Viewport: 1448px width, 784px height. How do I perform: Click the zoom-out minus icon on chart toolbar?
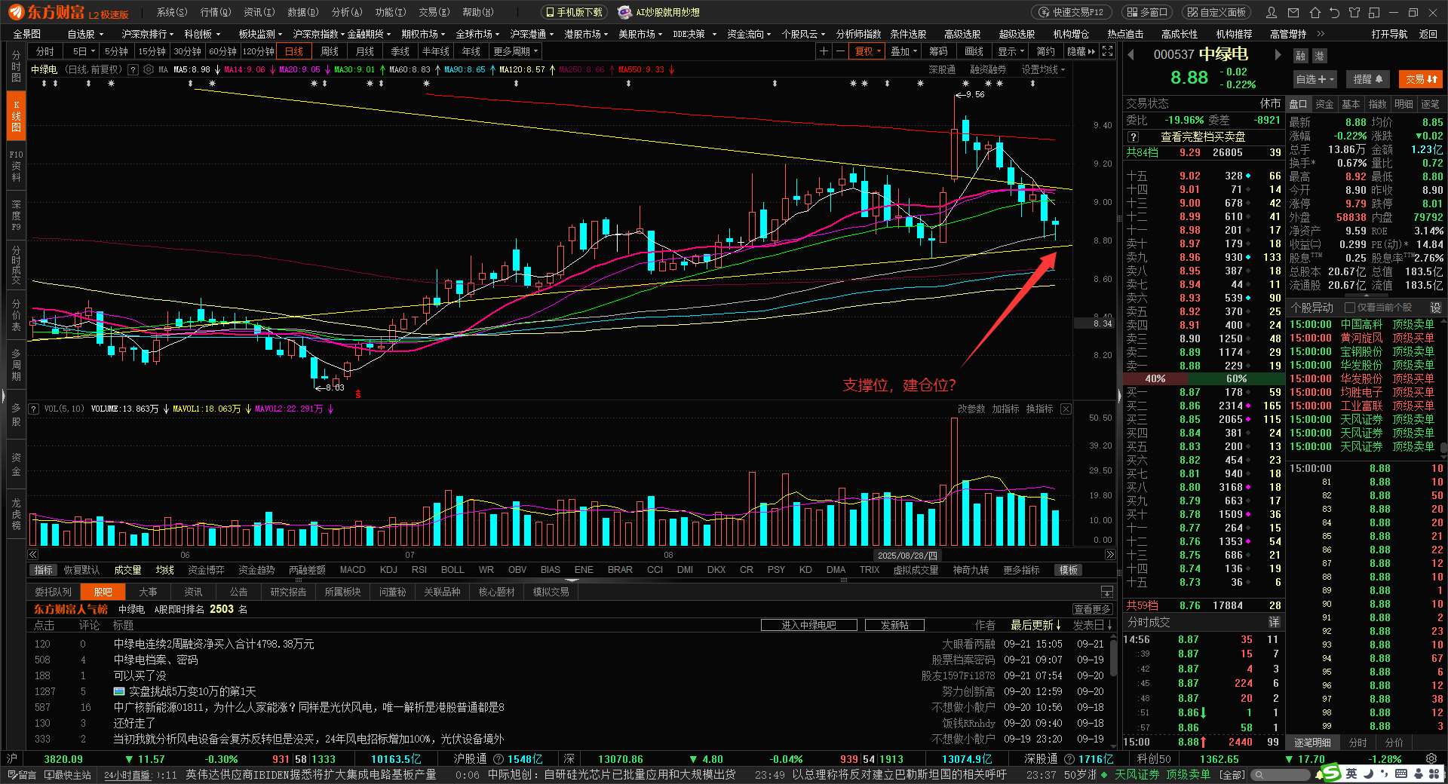pyautogui.click(x=840, y=51)
